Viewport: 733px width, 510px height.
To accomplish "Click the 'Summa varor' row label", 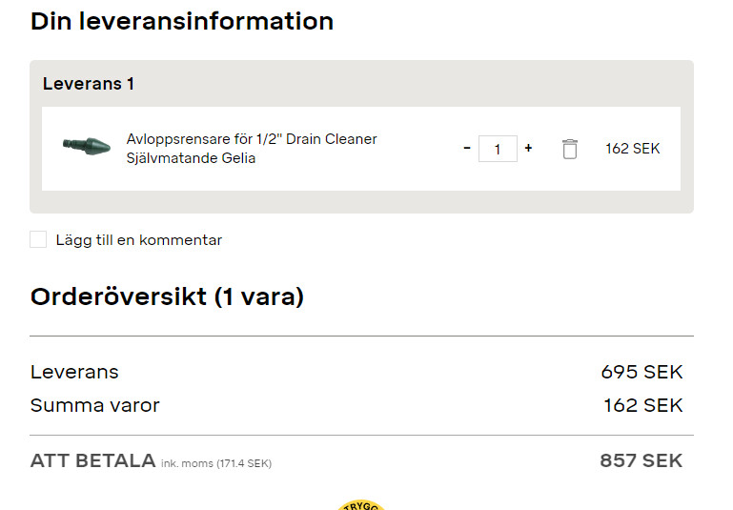I will tap(95, 405).
